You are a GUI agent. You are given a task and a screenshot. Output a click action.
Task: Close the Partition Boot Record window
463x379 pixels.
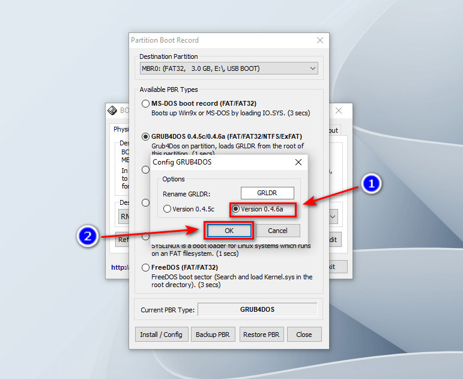coord(320,40)
